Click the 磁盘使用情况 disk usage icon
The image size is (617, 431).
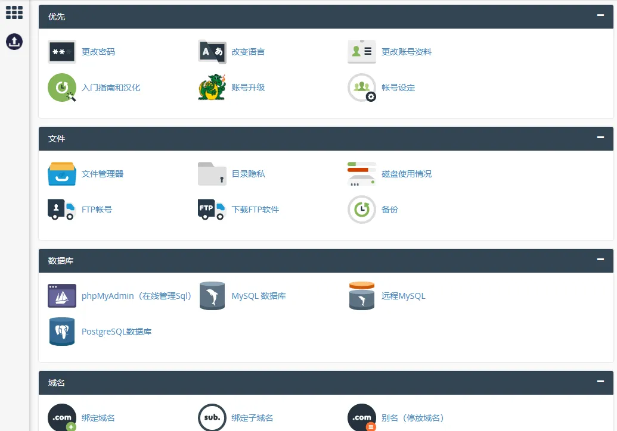(x=362, y=174)
